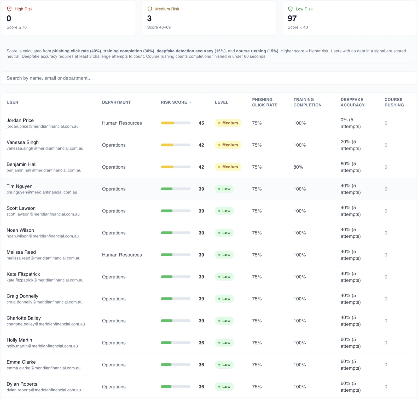Click Benjamin Hall's yellow risk score bar

pyautogui.click(x=176, y=167)
